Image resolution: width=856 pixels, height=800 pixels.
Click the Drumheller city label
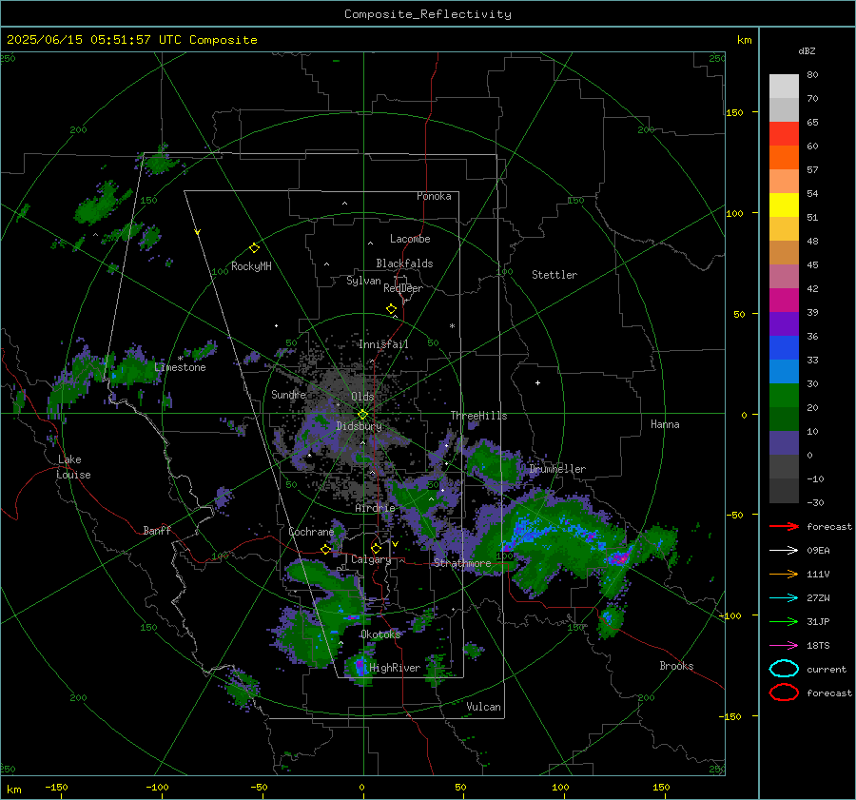pos(557,469)
